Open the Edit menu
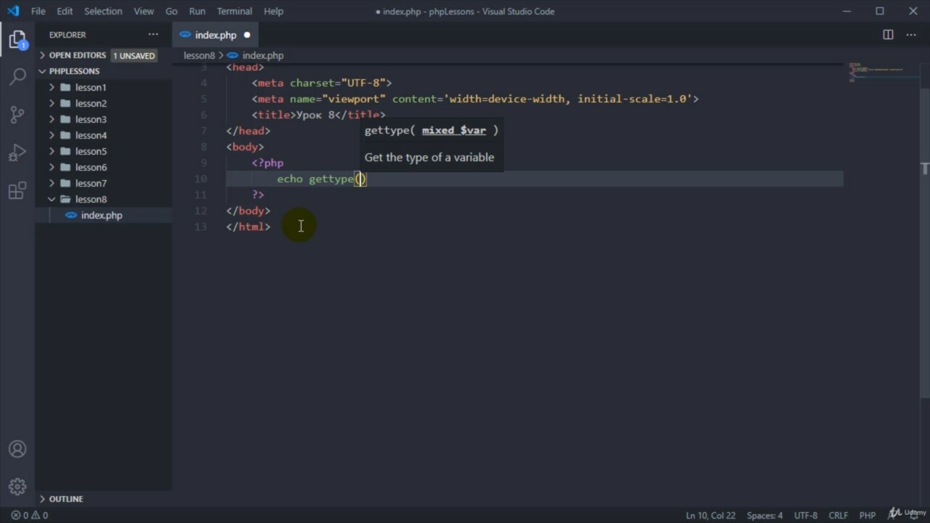Image resolution: width=930 pixels, height=523 pixels. 65,11
